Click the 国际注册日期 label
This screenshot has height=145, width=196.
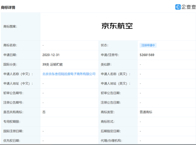[x=13, y=131]
